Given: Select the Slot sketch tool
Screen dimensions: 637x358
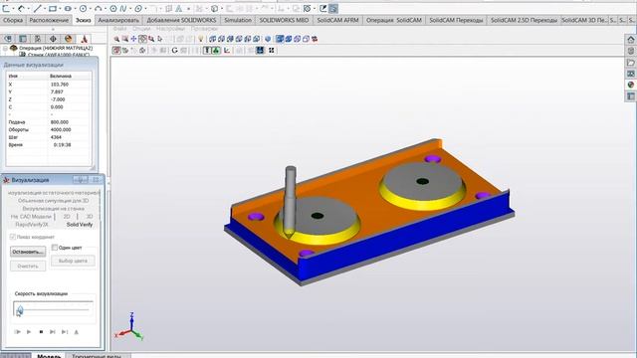Looking at the screenshot, I should (x=68, y=8).
